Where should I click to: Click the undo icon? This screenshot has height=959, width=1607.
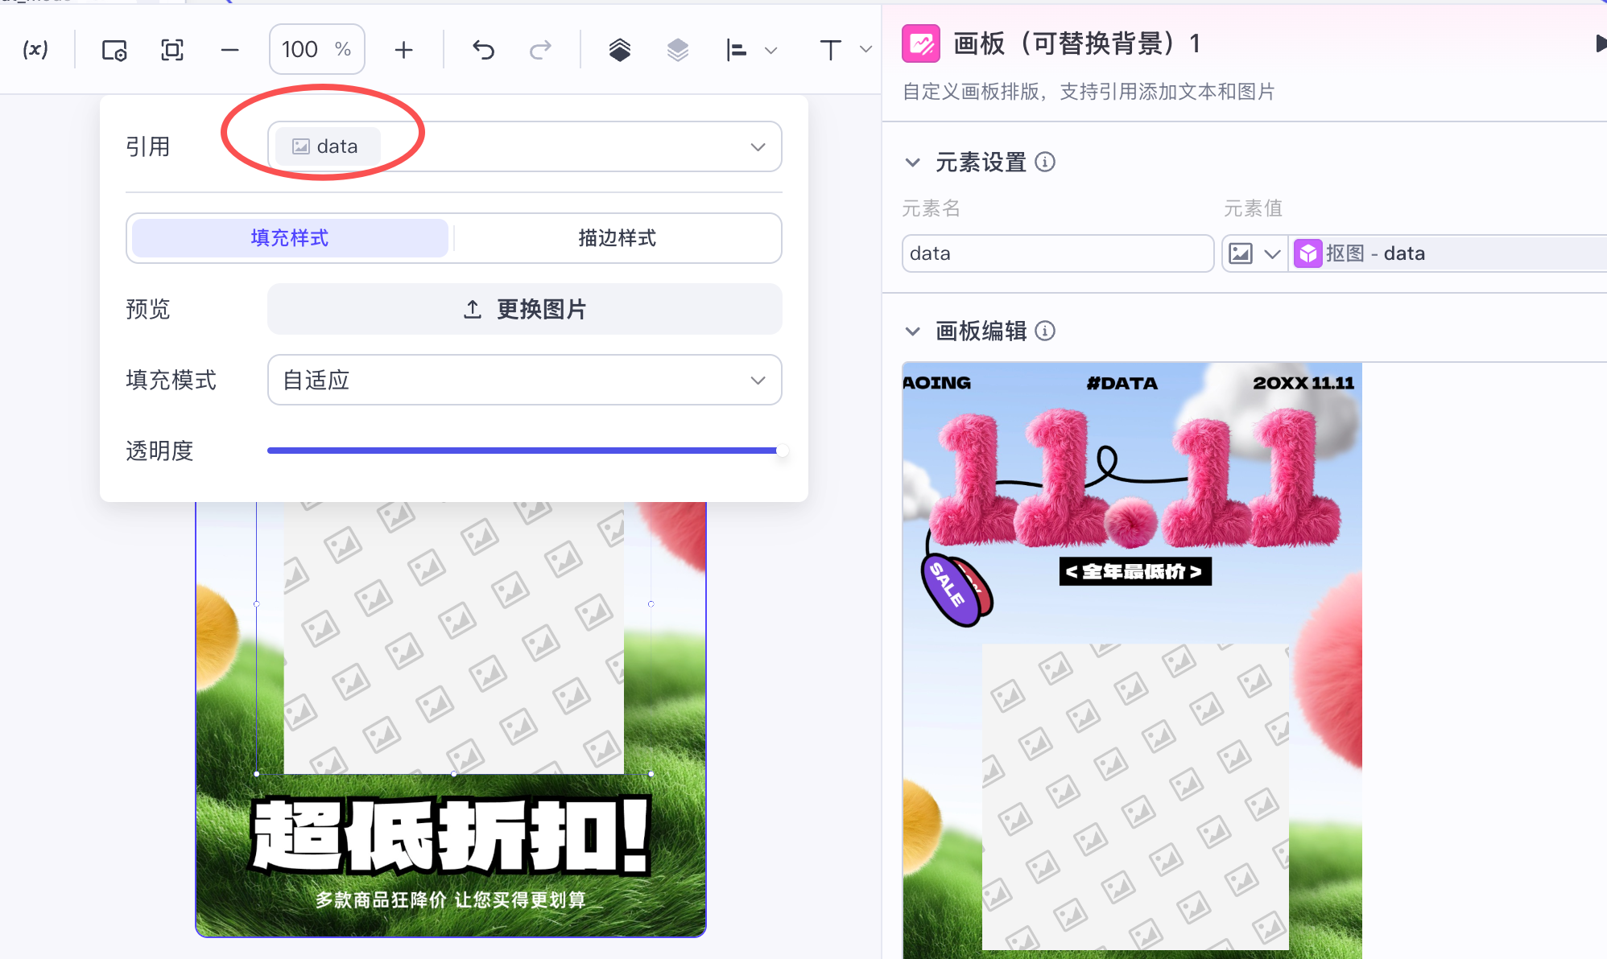[482, 50]
